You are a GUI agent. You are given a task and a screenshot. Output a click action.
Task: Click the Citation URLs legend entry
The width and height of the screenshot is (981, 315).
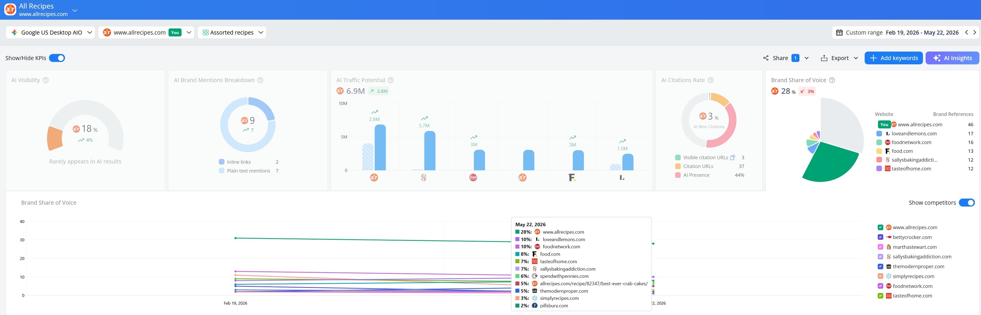(698, 166)
